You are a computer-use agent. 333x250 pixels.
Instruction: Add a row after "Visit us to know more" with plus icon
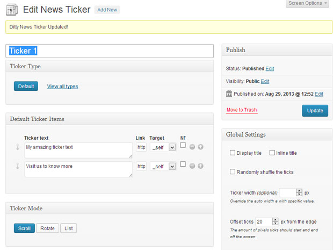click(200, 166)
